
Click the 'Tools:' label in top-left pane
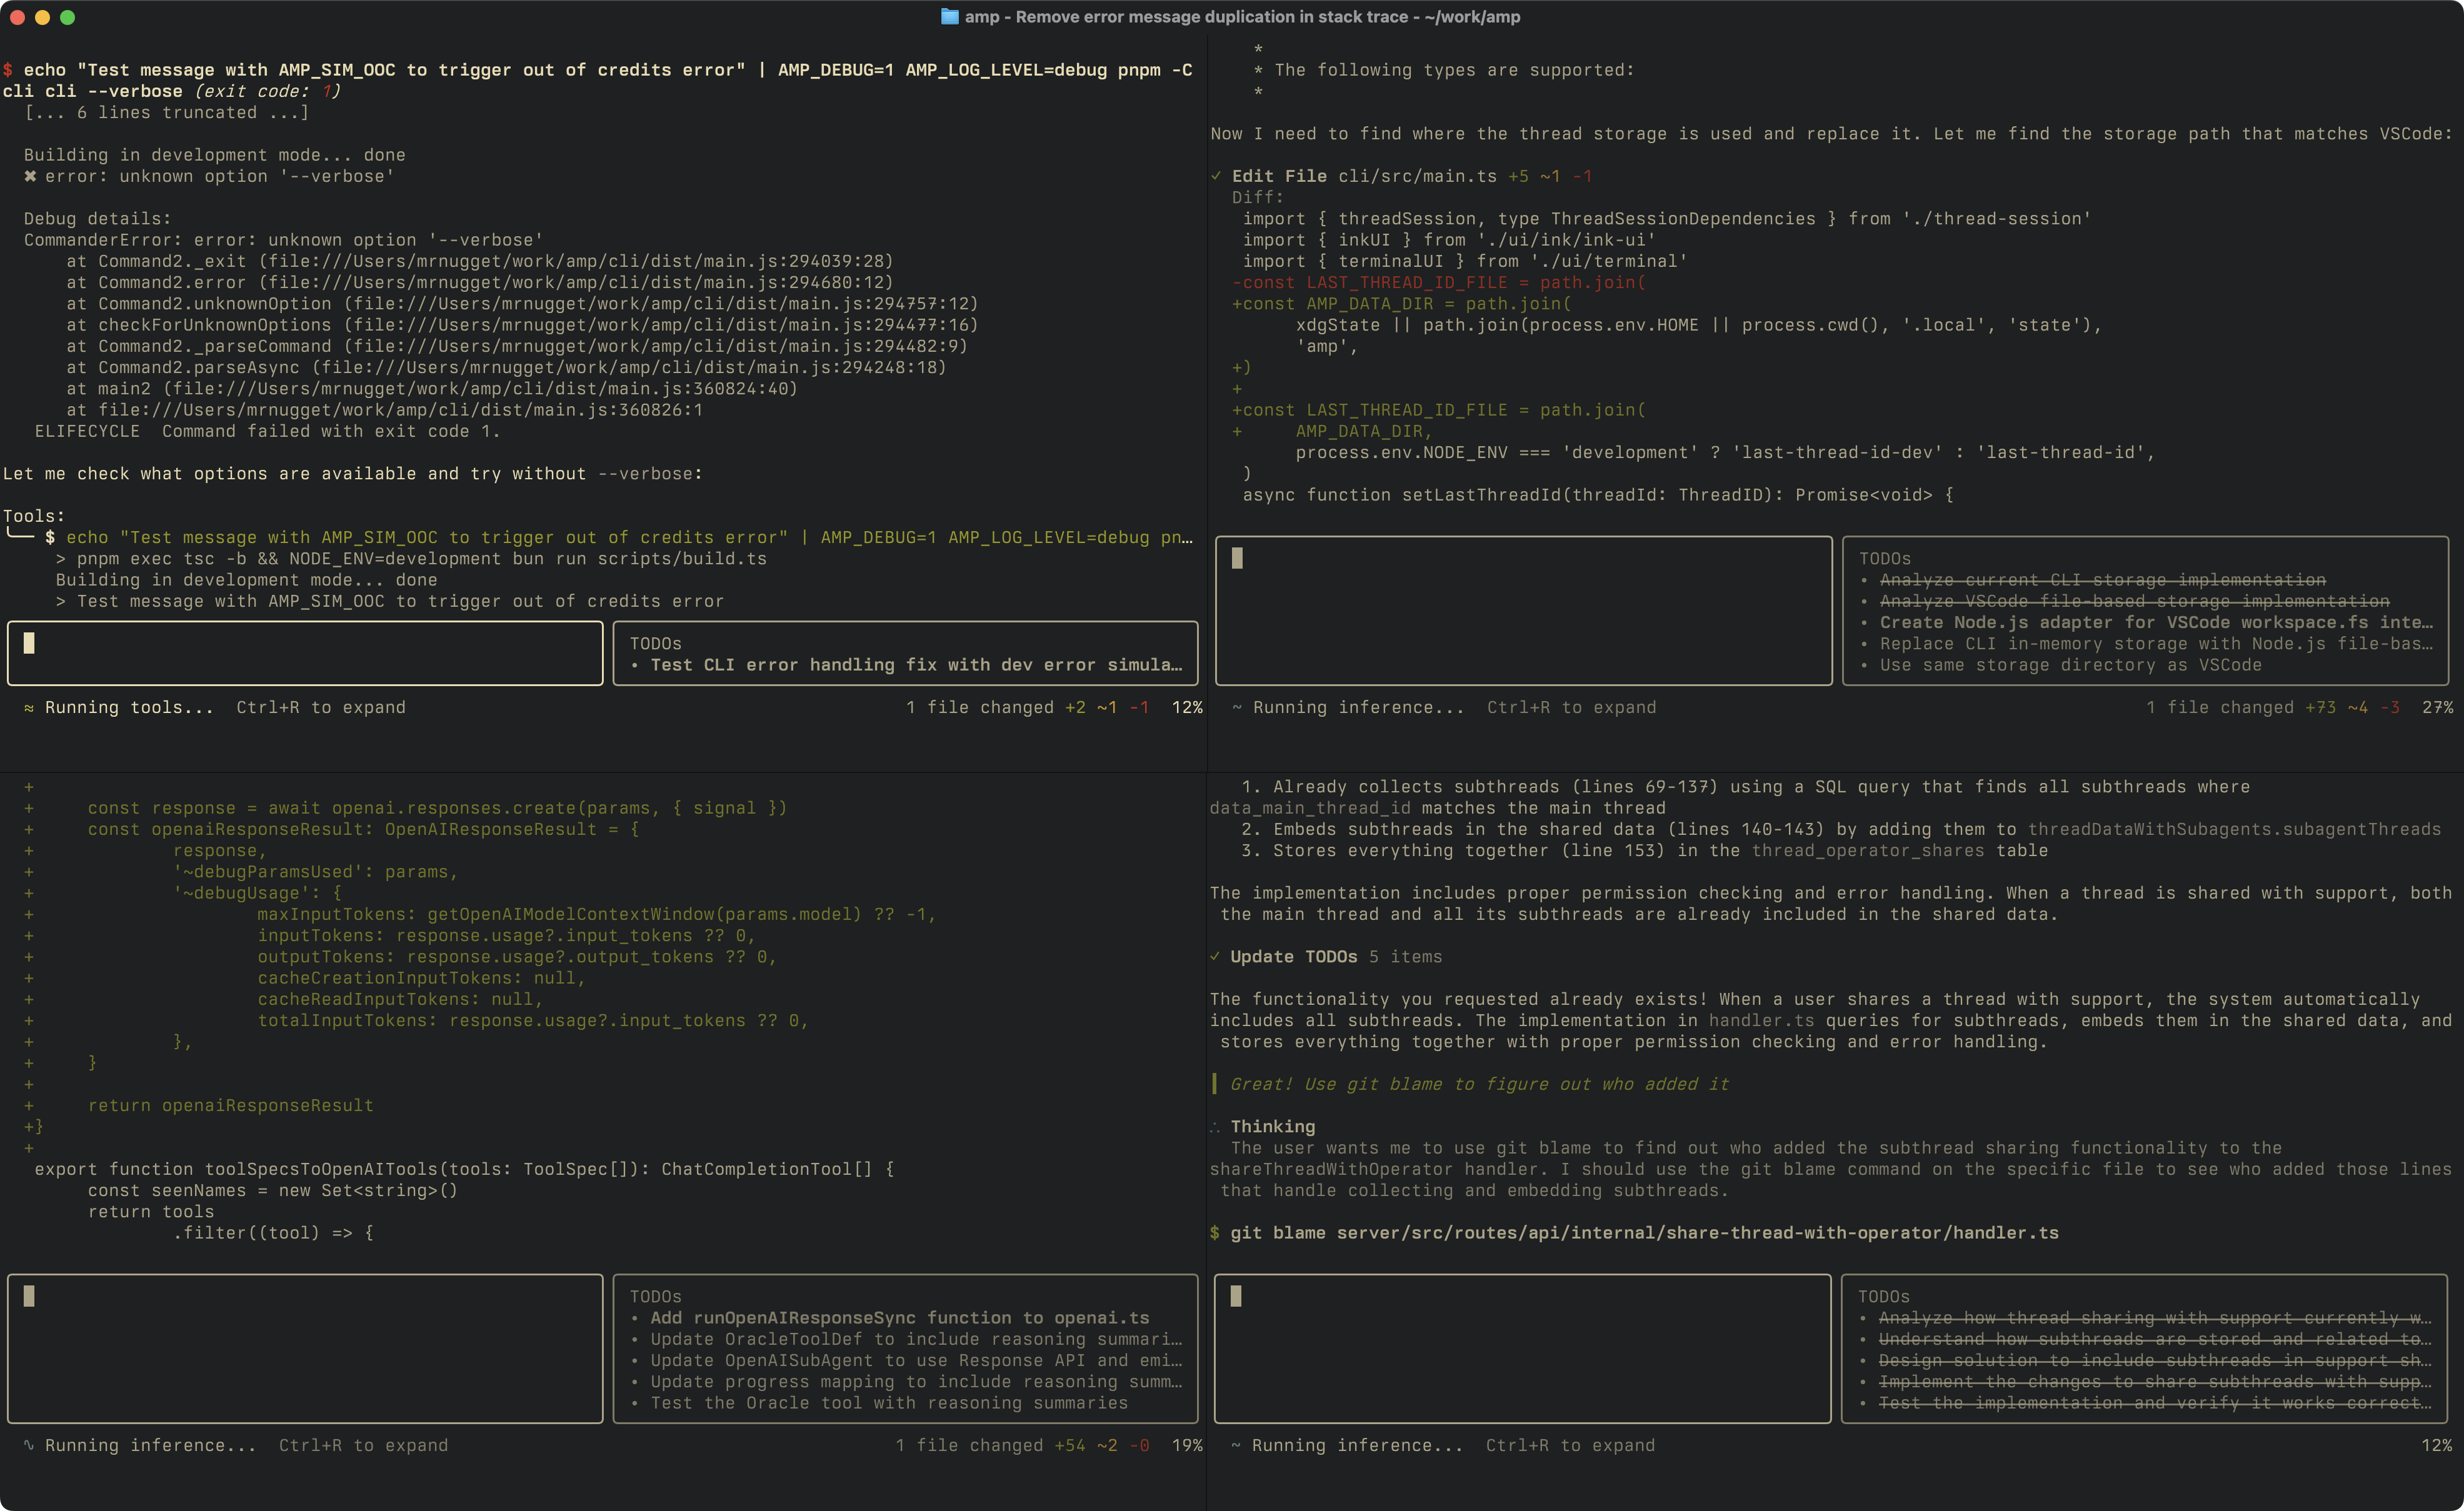[34, 516]
